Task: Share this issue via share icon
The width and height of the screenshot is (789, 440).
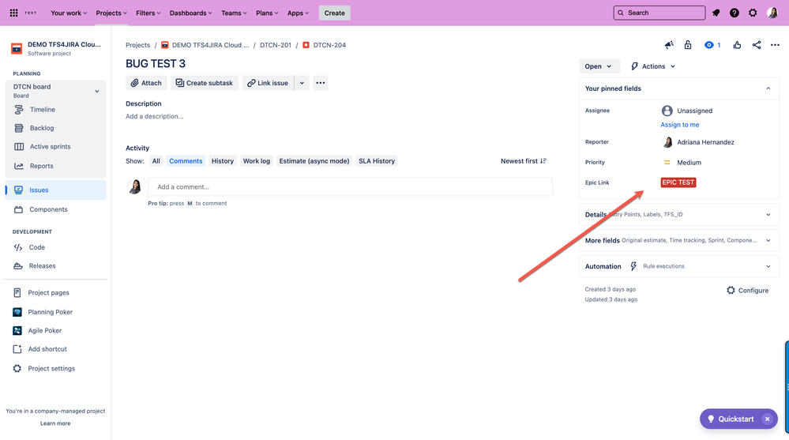Action: [757, 45]
